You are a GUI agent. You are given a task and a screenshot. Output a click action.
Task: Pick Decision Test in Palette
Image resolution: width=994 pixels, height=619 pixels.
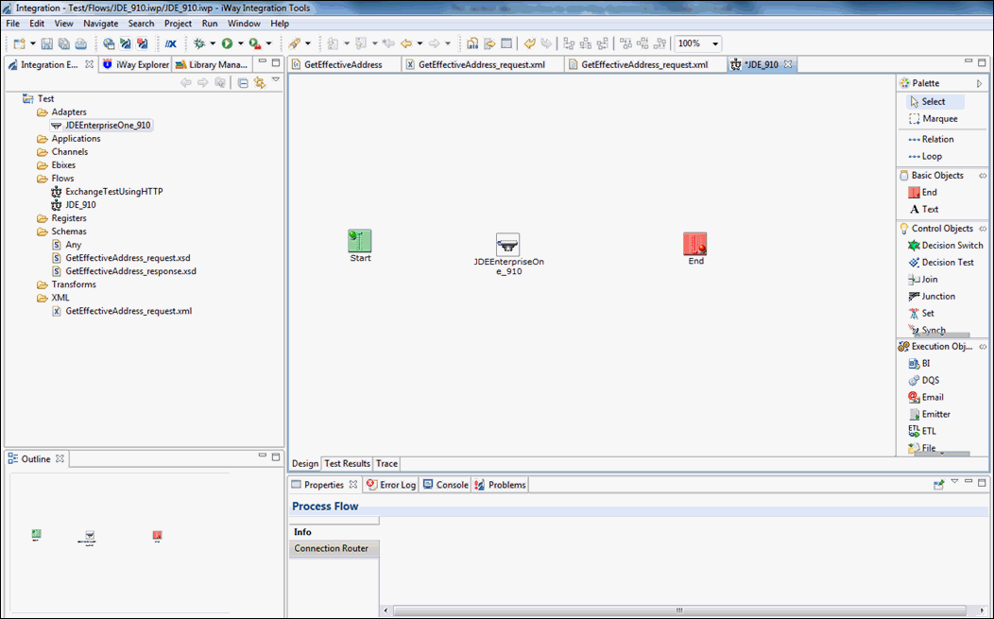(x=941, y=262)
